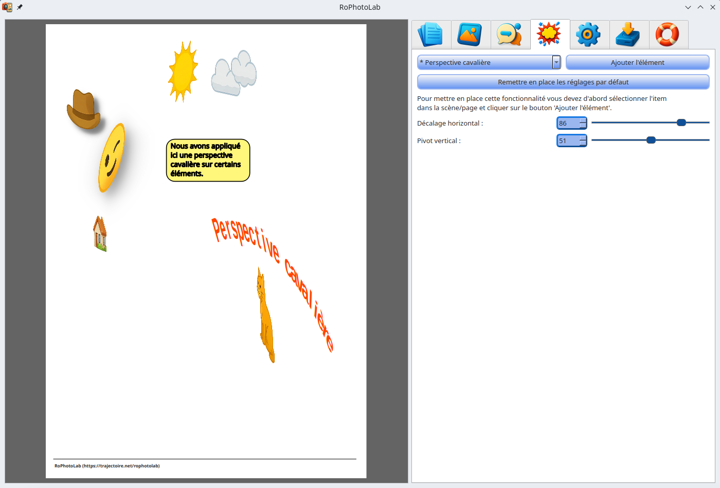
Task: Select the orange cat image on page
Action: pos(265,317)
